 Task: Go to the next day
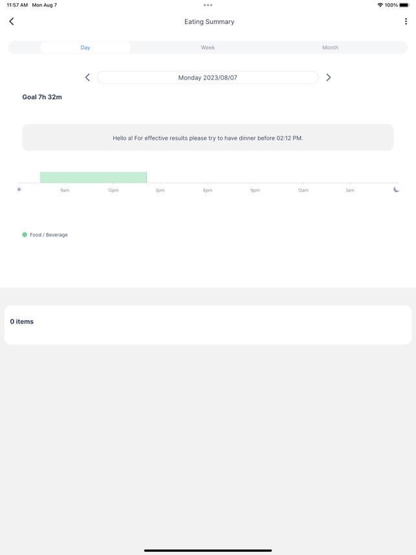click(x=328, y=78)
